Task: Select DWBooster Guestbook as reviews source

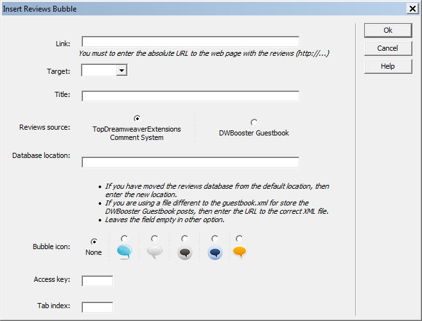Action: [x=254, y=122]
